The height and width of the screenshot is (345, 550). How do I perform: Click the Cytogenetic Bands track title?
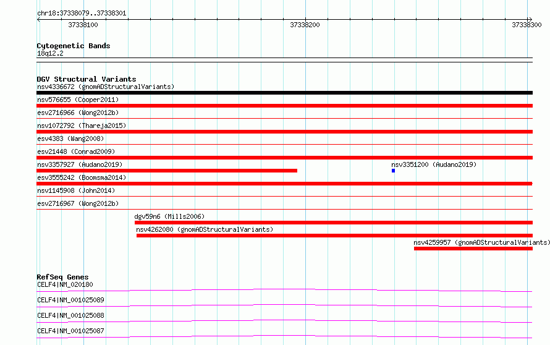click(74, 46)
